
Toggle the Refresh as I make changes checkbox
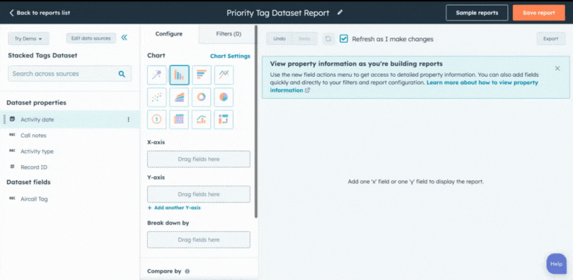tap(344, 39)
